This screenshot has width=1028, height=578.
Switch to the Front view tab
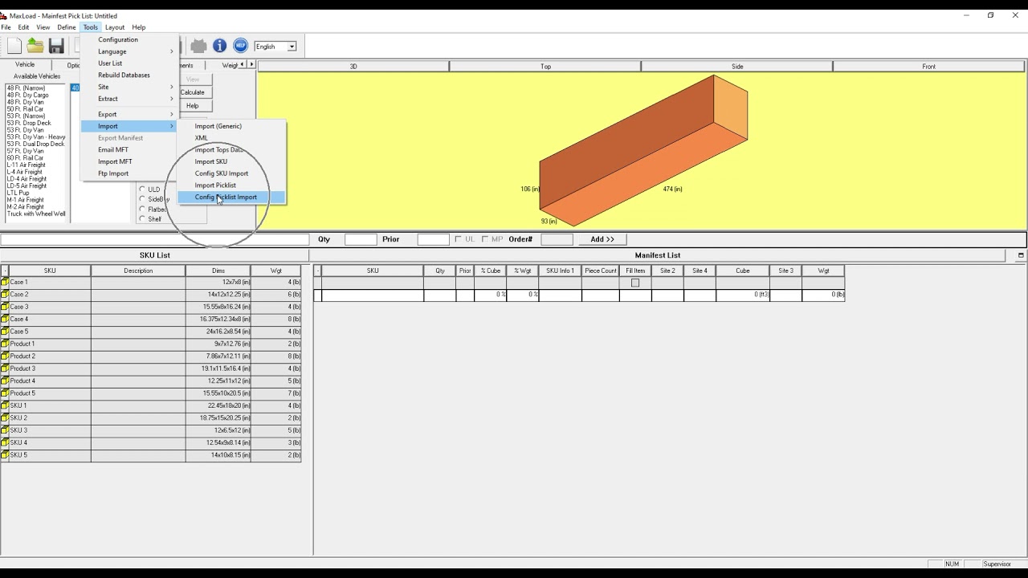929,67
